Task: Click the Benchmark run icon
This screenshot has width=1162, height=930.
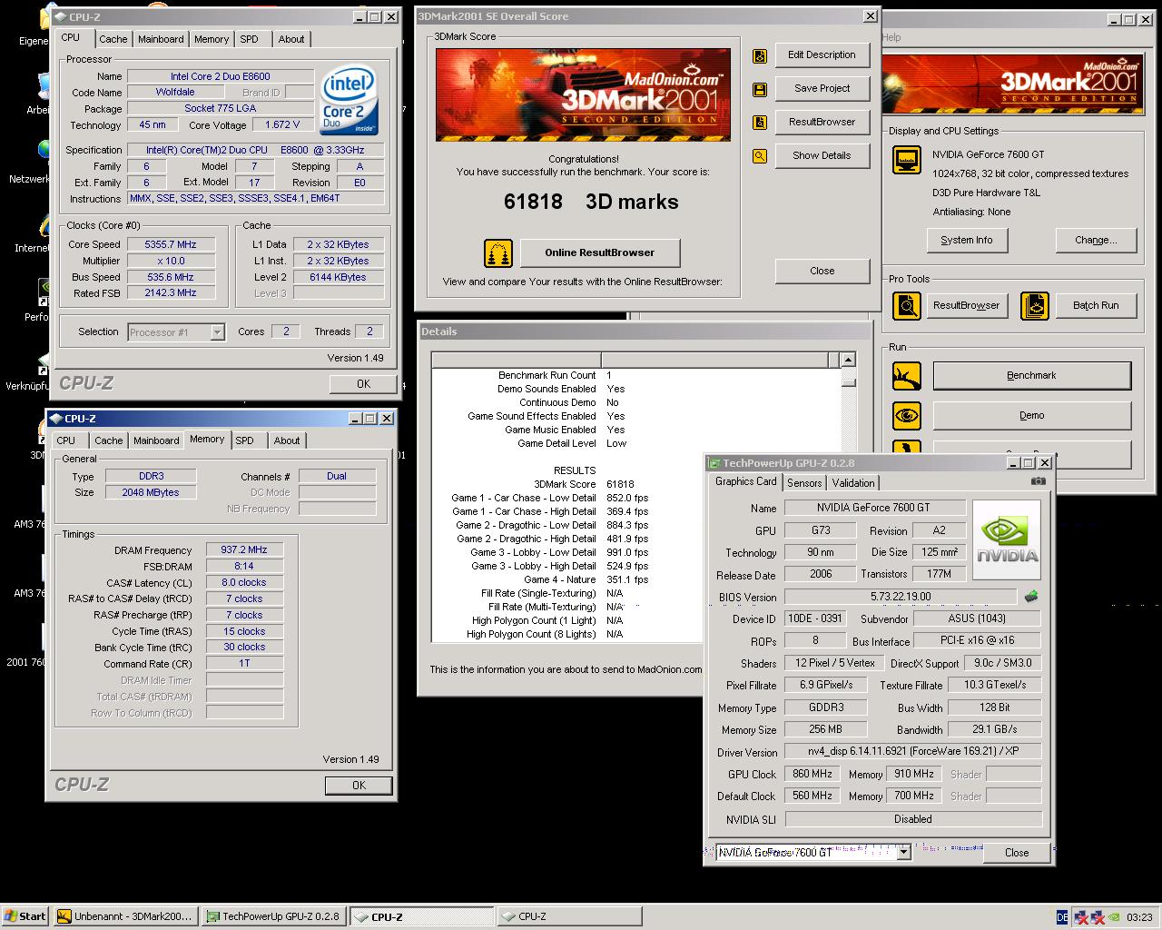Action: point(907,376)
